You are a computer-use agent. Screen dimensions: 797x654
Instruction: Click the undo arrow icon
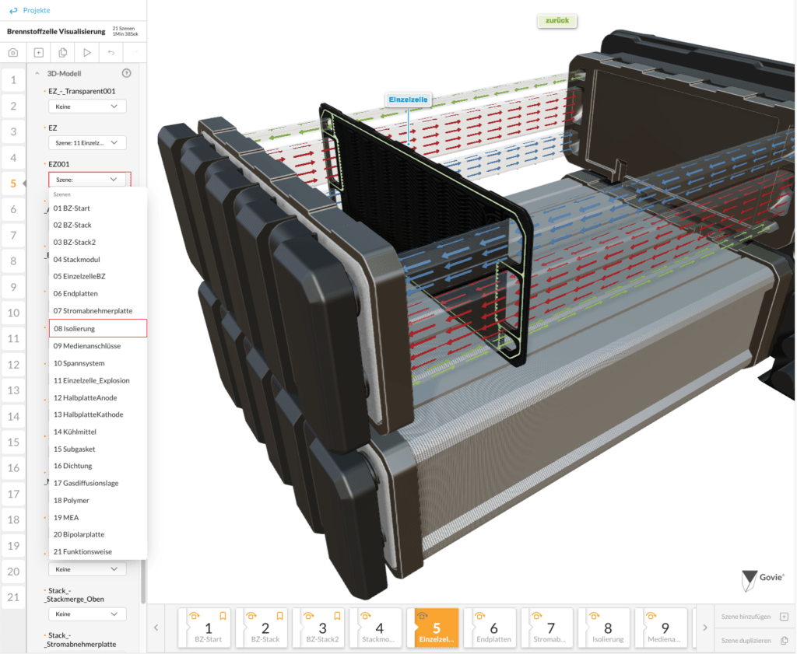pos(111,52)
